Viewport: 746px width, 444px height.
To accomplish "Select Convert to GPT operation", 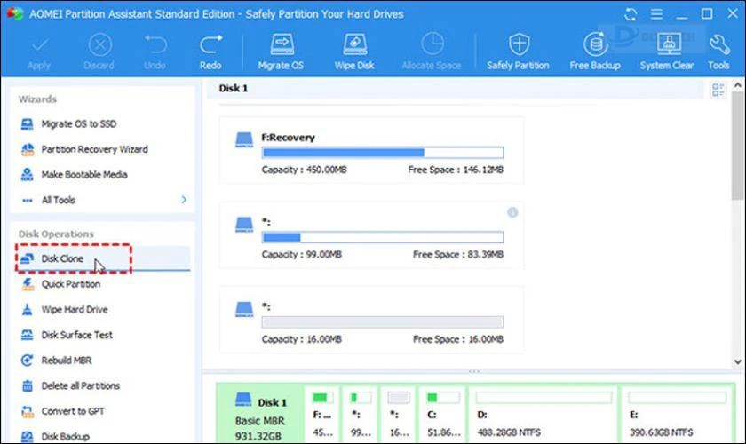I will (x=63, y=411).
